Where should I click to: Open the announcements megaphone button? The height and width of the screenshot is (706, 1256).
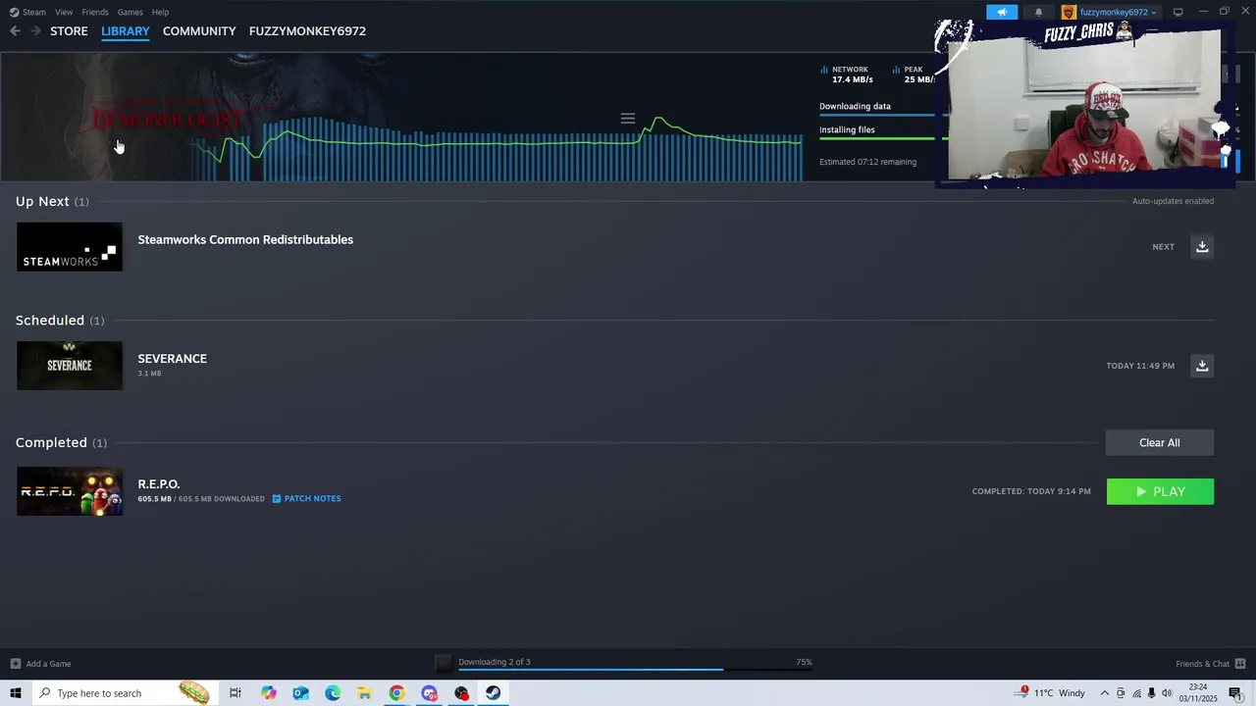click(x=1002, y=12)
